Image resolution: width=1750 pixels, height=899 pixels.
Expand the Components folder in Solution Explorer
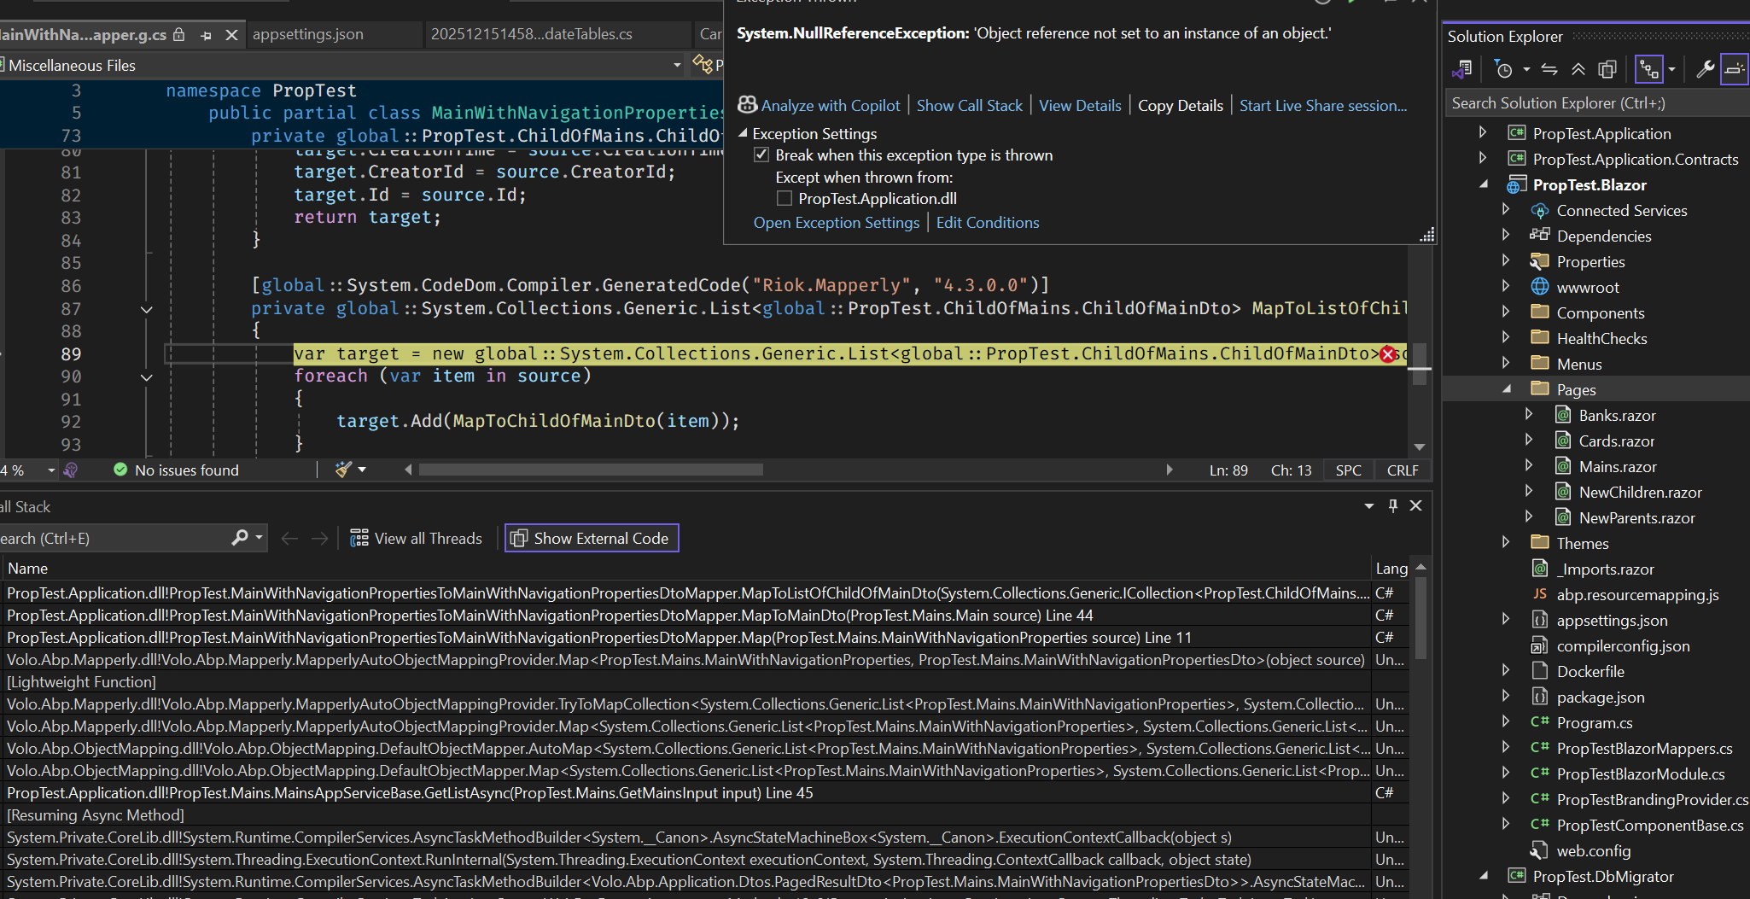1506,312
